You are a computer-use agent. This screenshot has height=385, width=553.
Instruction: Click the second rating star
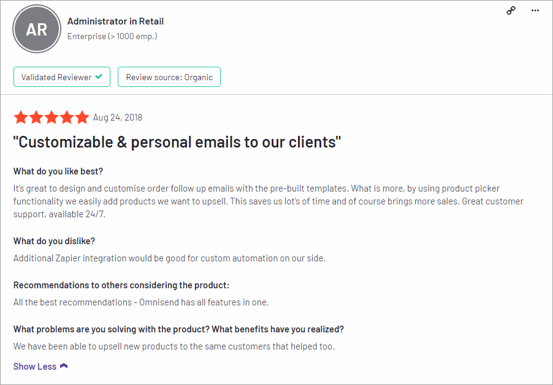click(36, 118)
